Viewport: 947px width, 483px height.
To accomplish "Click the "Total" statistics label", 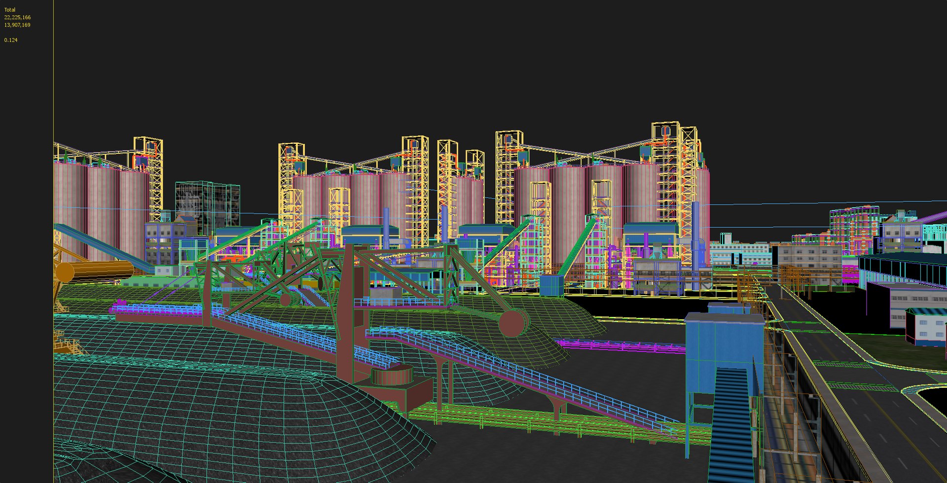I will 10,10.
